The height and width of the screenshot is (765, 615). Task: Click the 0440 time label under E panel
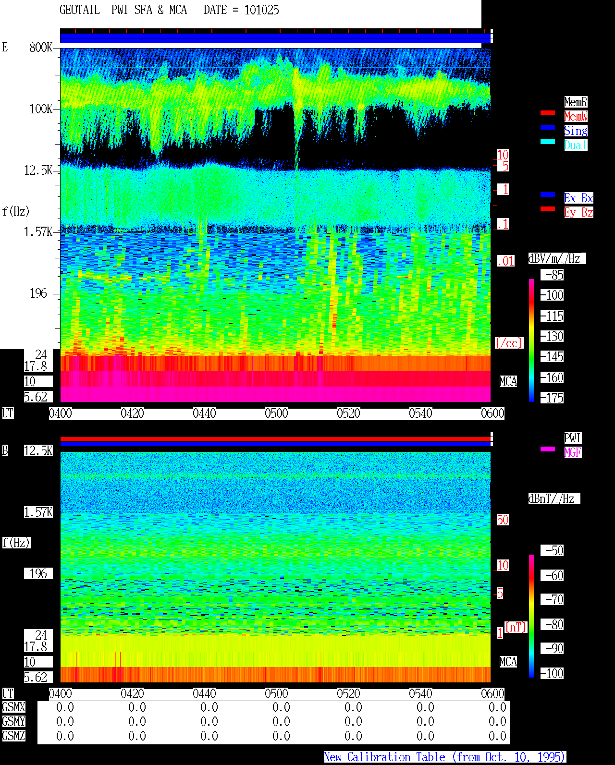[204, 413]
